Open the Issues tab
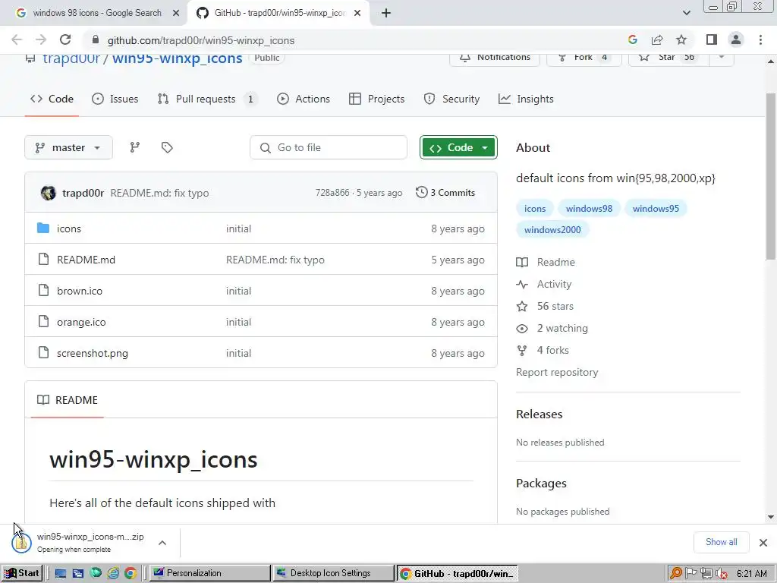Screen dimensions: 777x583 115,99
